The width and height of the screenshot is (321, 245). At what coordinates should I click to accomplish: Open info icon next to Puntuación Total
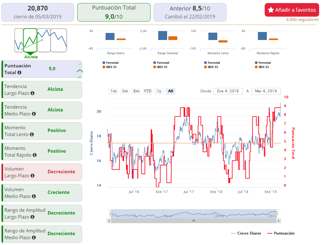[19, 72]
